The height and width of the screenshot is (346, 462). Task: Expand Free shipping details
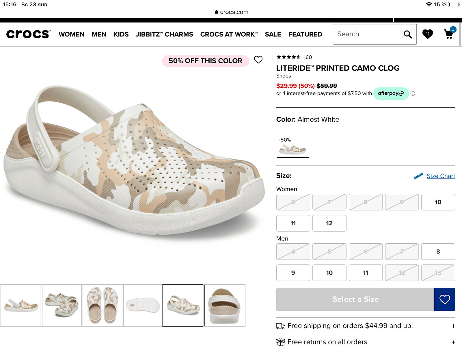point(453,326)
